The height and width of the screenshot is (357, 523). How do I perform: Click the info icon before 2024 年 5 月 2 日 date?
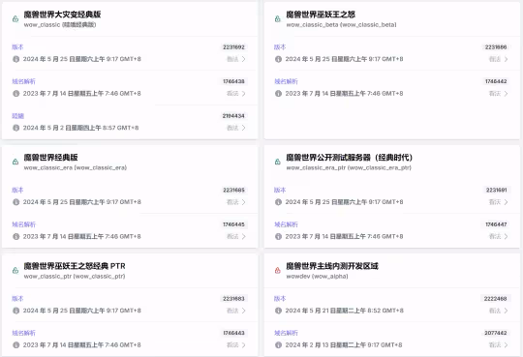click(x=16, y=128)
